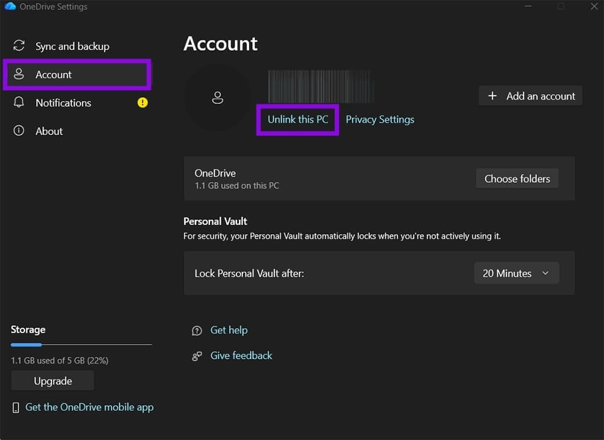
Task: Click the sync arrows icon beside Sync and backup
Action: pyautogui.click(x=19, y=46)
